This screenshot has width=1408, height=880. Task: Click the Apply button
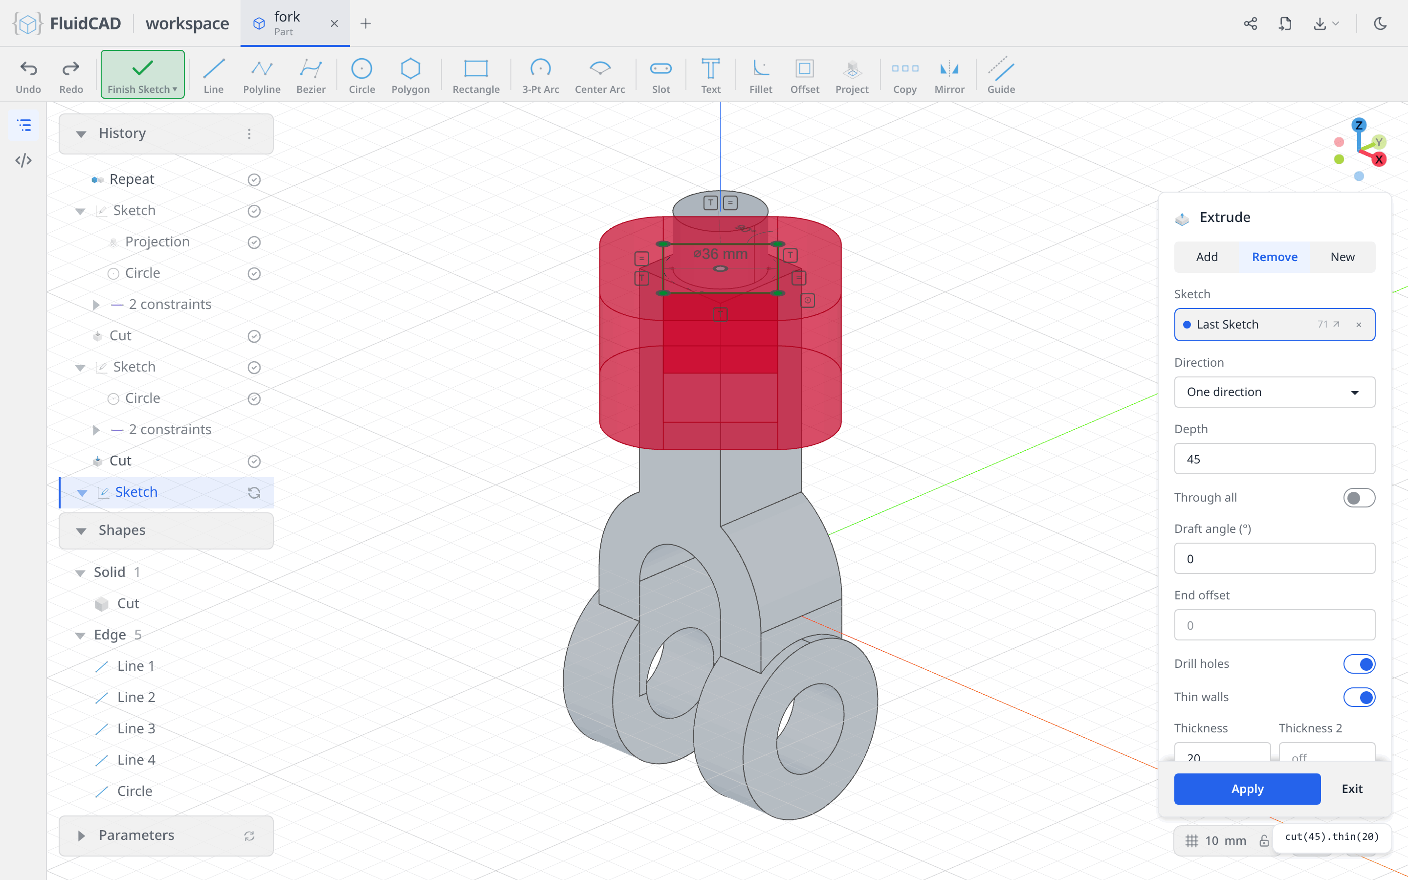[x=1247, y=789]
